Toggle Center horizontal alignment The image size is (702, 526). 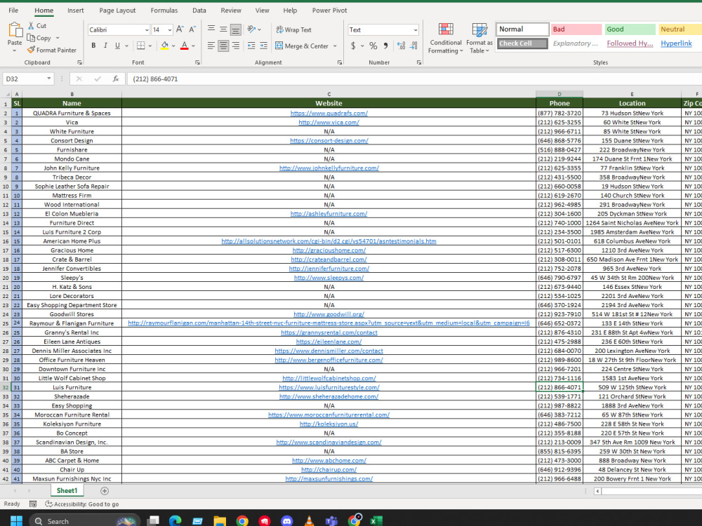[223, 46]
